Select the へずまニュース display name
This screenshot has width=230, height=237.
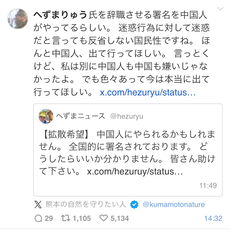[x=81, y=116]
